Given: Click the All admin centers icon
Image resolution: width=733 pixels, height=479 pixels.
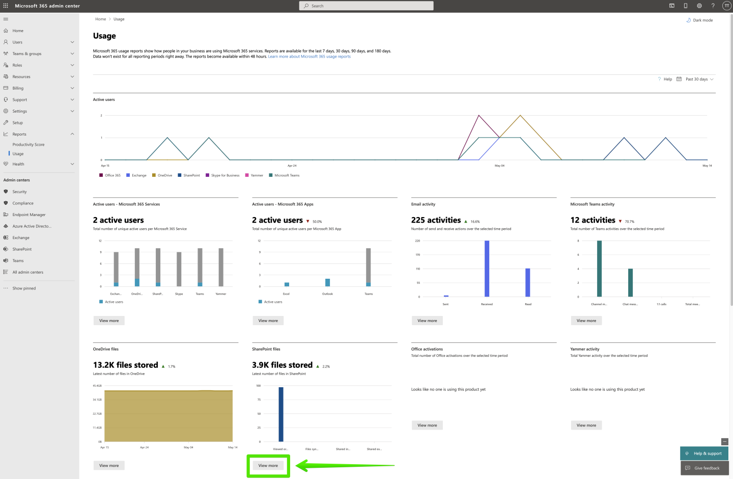Looking at the screenshot, I should tap(6, 272).
